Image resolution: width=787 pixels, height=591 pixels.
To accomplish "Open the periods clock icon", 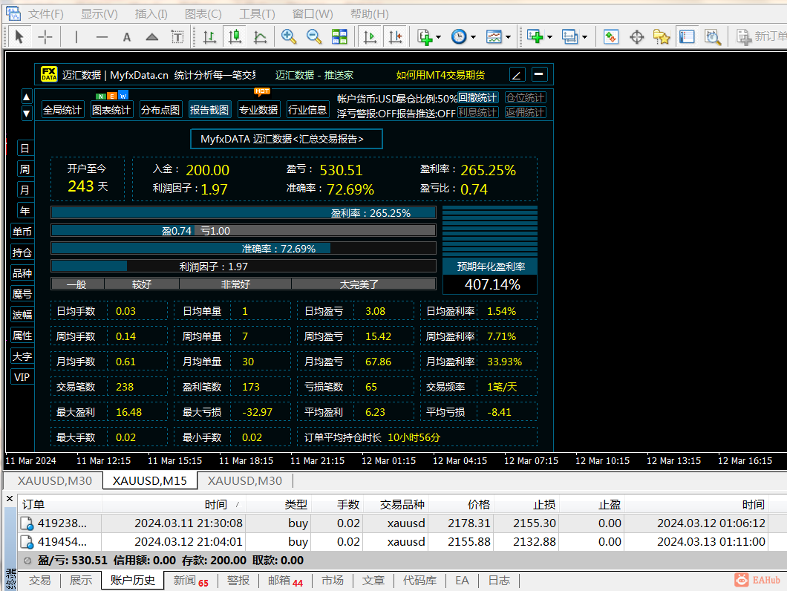I will pos(459,36).
